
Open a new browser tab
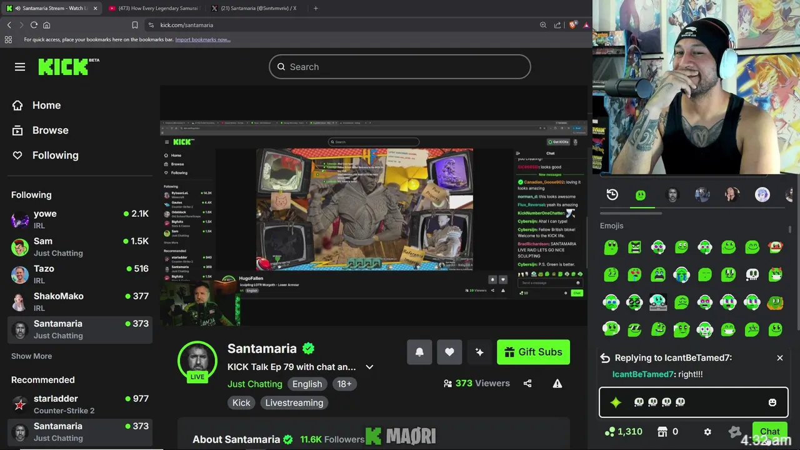point(316,8)
